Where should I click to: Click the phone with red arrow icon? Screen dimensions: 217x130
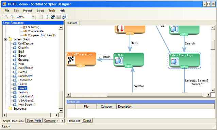[x=120, y=29]
